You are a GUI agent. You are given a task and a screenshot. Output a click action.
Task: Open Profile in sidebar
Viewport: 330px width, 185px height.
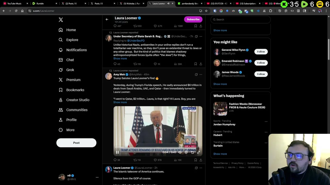click(x=67, y=120)
